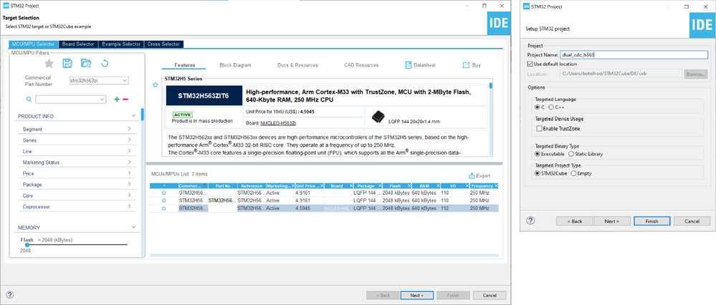
Task: Click the favorites star icon in MCU/MPU Filters
Action: 49,64
